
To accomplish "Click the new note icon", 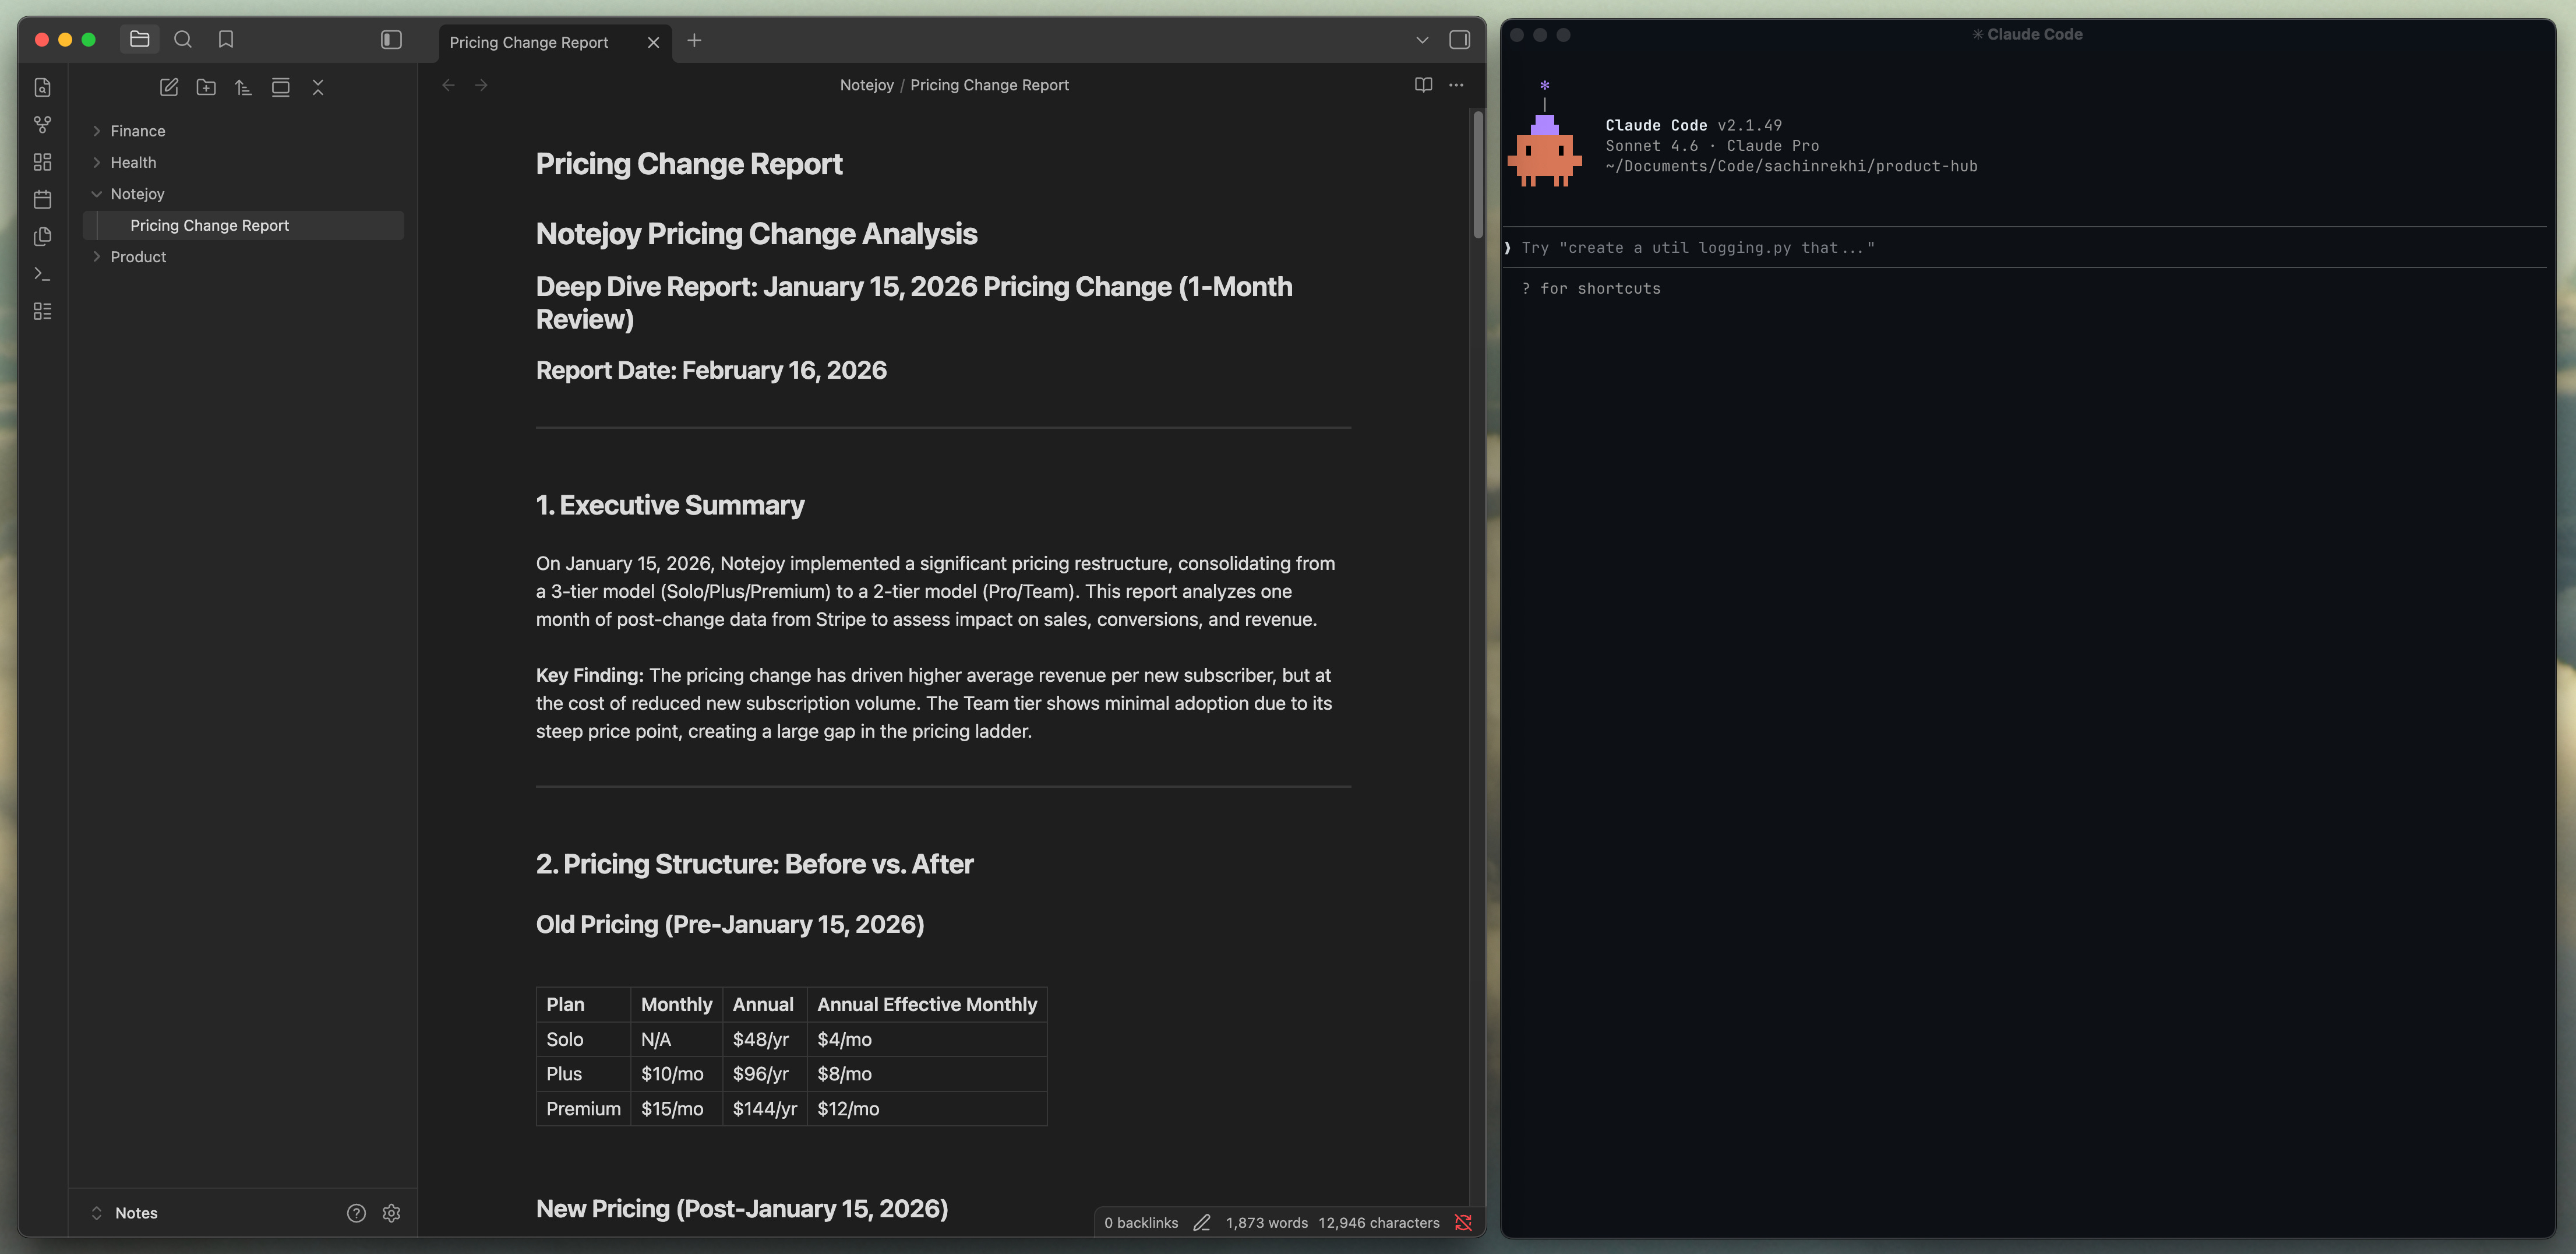I will point(169,88).
